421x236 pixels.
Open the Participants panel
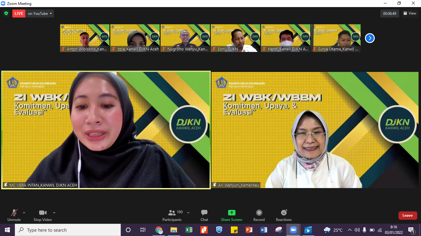[172, 215]
